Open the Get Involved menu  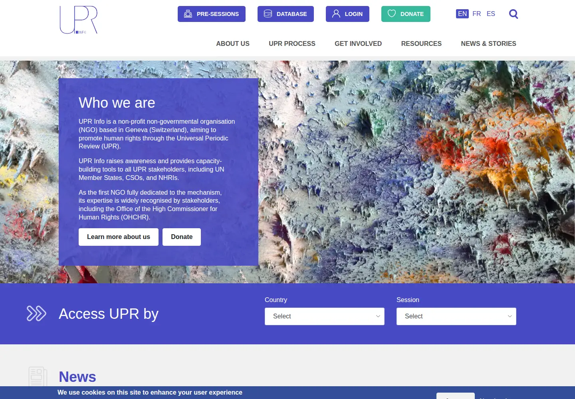[x=358, y=43]
